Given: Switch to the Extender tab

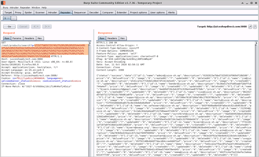Looking at the screenshot, I should click(122, 12).
